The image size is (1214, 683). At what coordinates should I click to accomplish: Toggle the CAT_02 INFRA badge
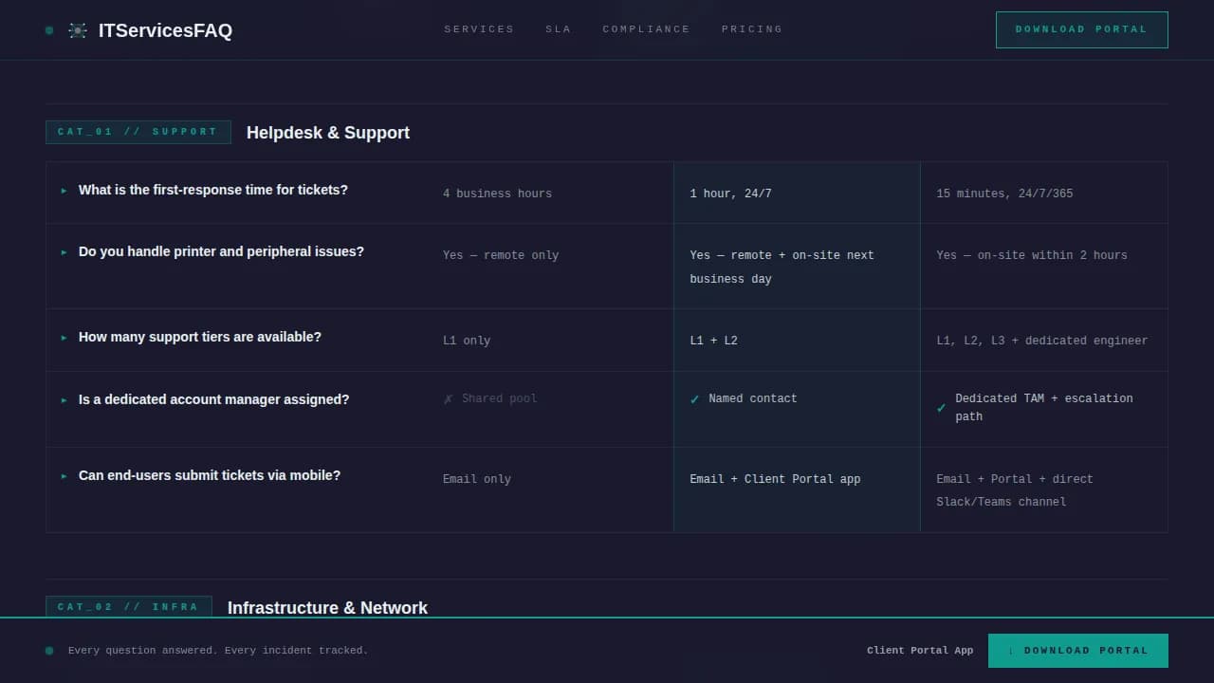pos(129,607)
